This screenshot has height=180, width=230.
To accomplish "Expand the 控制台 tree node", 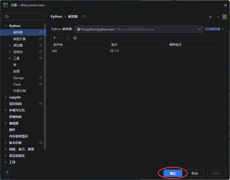I will (10, 52).
